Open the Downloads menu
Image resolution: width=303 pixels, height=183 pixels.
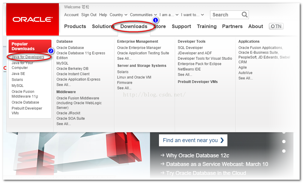point(134,26)
